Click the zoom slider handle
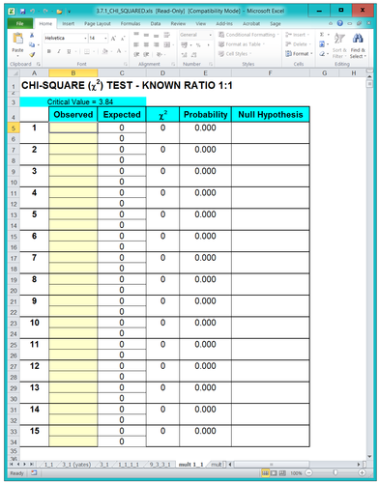Viewport: 379px width, 483px height. [x=335, y=472]
